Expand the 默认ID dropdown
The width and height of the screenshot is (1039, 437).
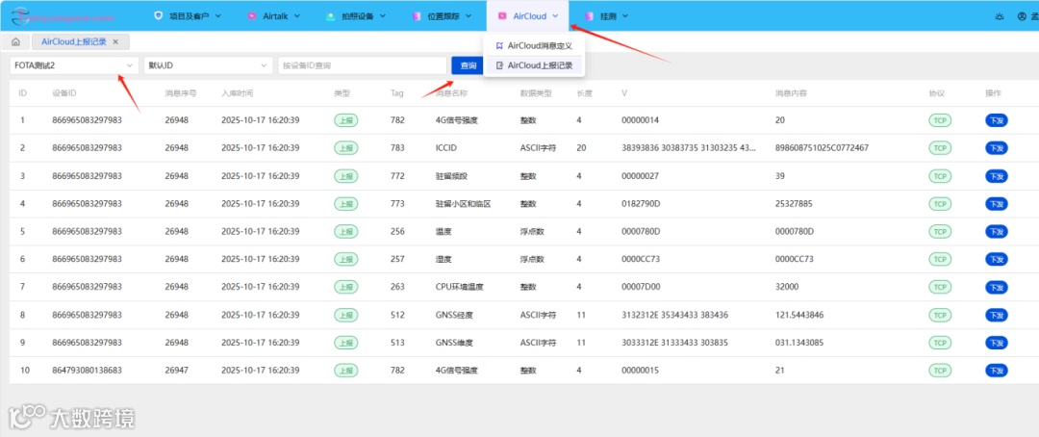[x=208, y=65]
